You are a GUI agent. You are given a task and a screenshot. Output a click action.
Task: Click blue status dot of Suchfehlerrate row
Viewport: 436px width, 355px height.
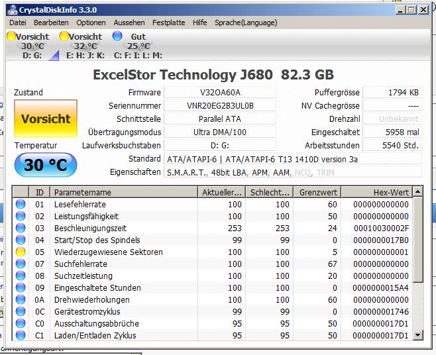(x=21, y=264)
